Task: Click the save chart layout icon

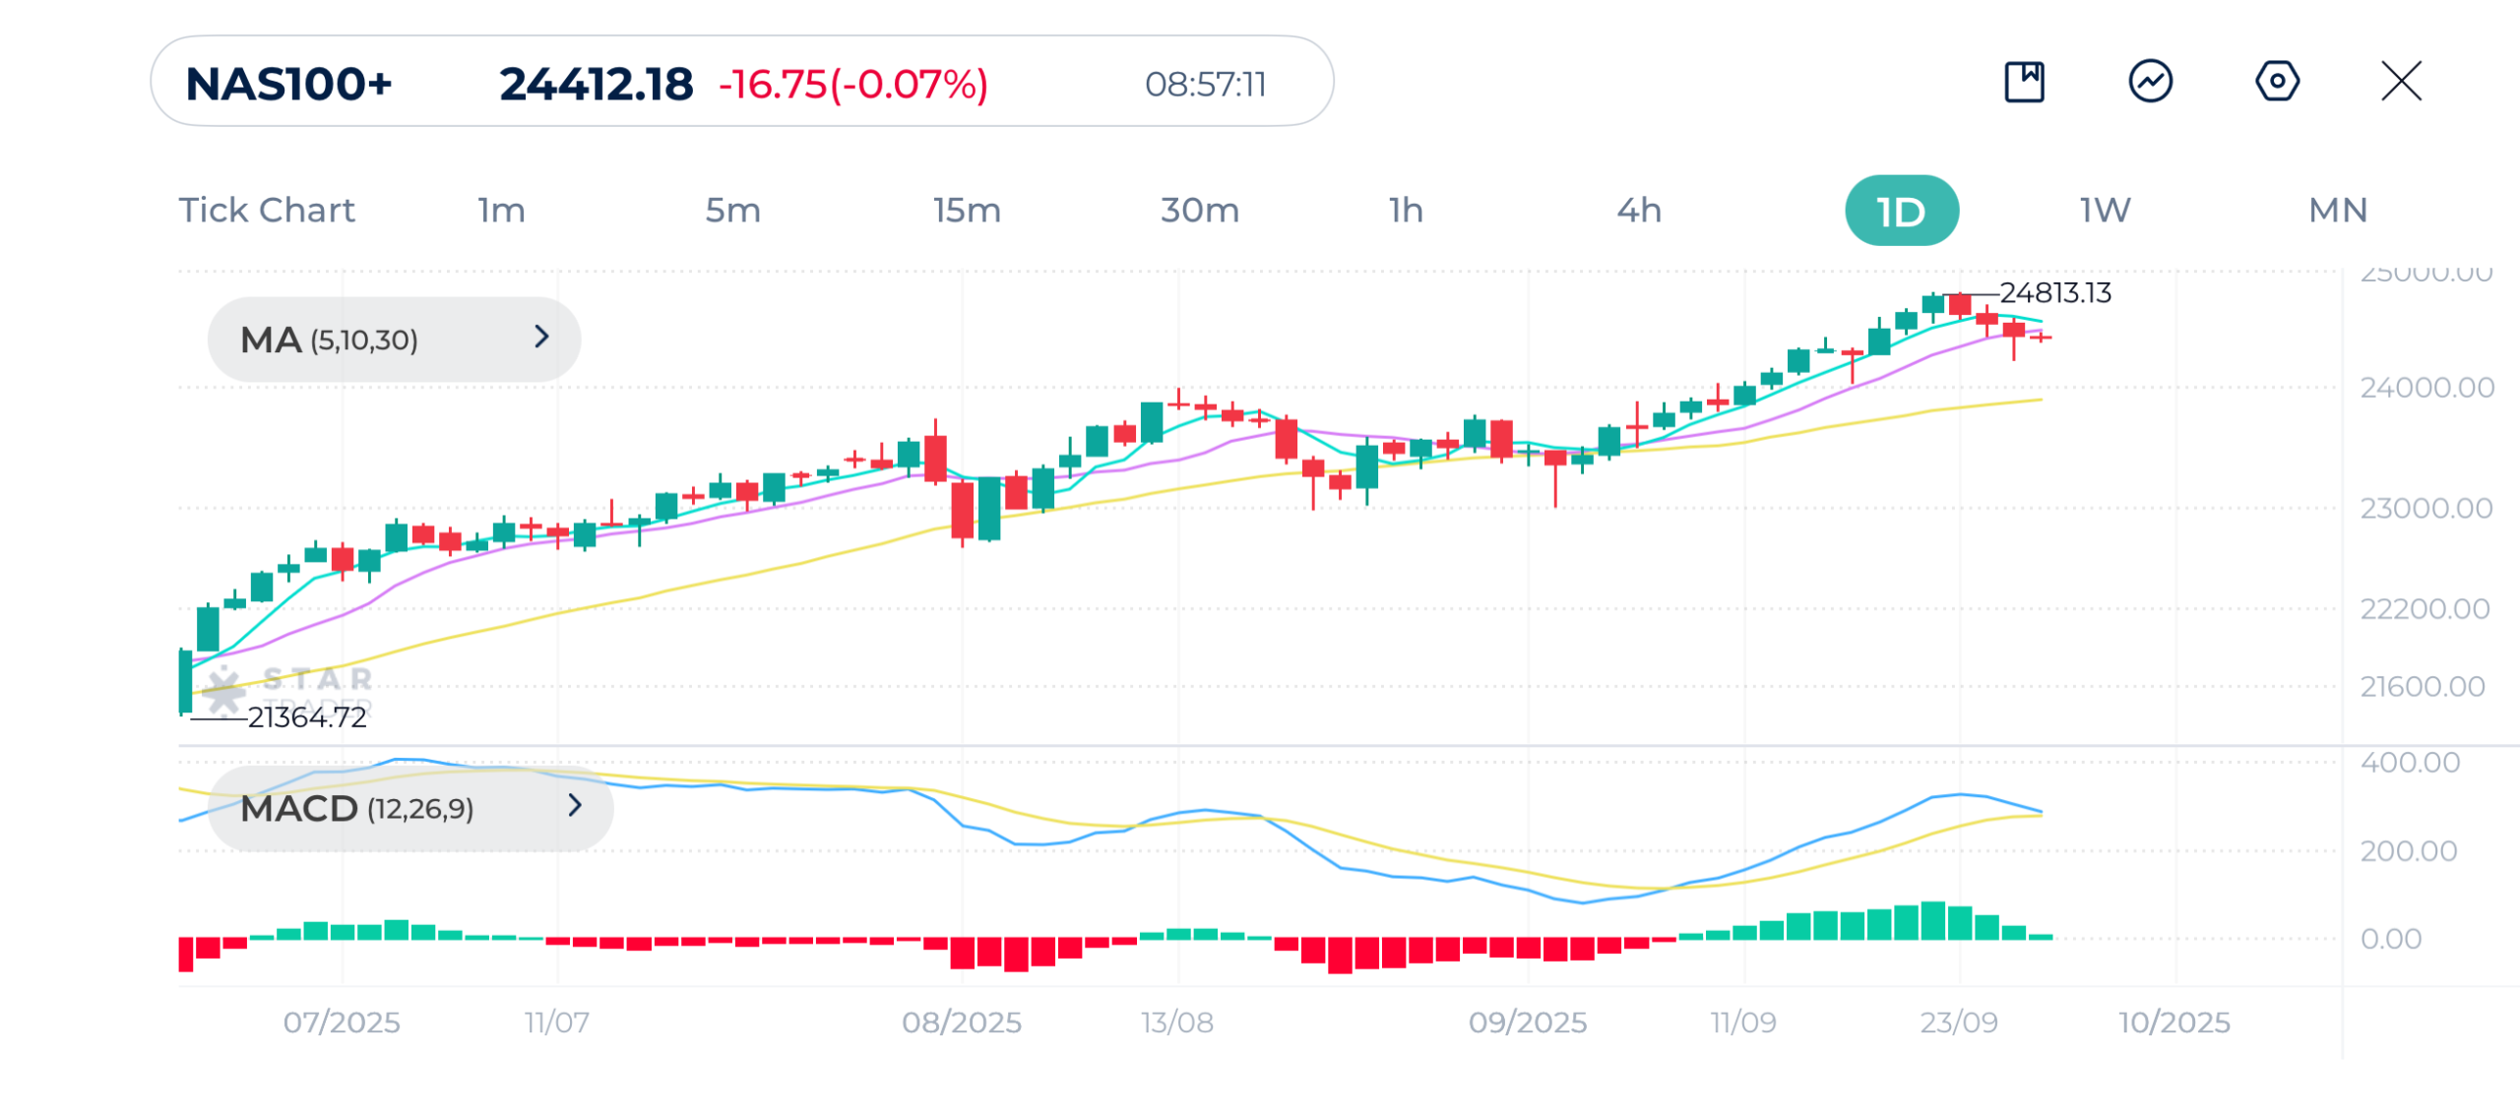Action: pyautogui.click(x=2024, y=82)
